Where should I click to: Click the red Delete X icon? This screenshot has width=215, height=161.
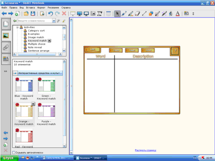pos(64,13)
